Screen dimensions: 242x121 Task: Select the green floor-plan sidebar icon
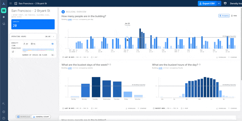coord(4,11)
